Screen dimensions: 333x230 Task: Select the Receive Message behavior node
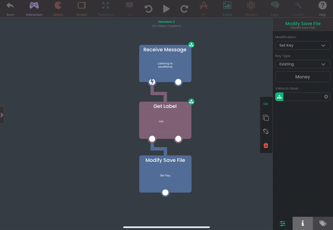pyautogui.click(x=165, y=63)
